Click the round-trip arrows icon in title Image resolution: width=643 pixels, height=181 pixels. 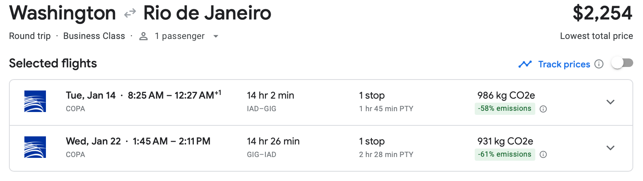130,14
